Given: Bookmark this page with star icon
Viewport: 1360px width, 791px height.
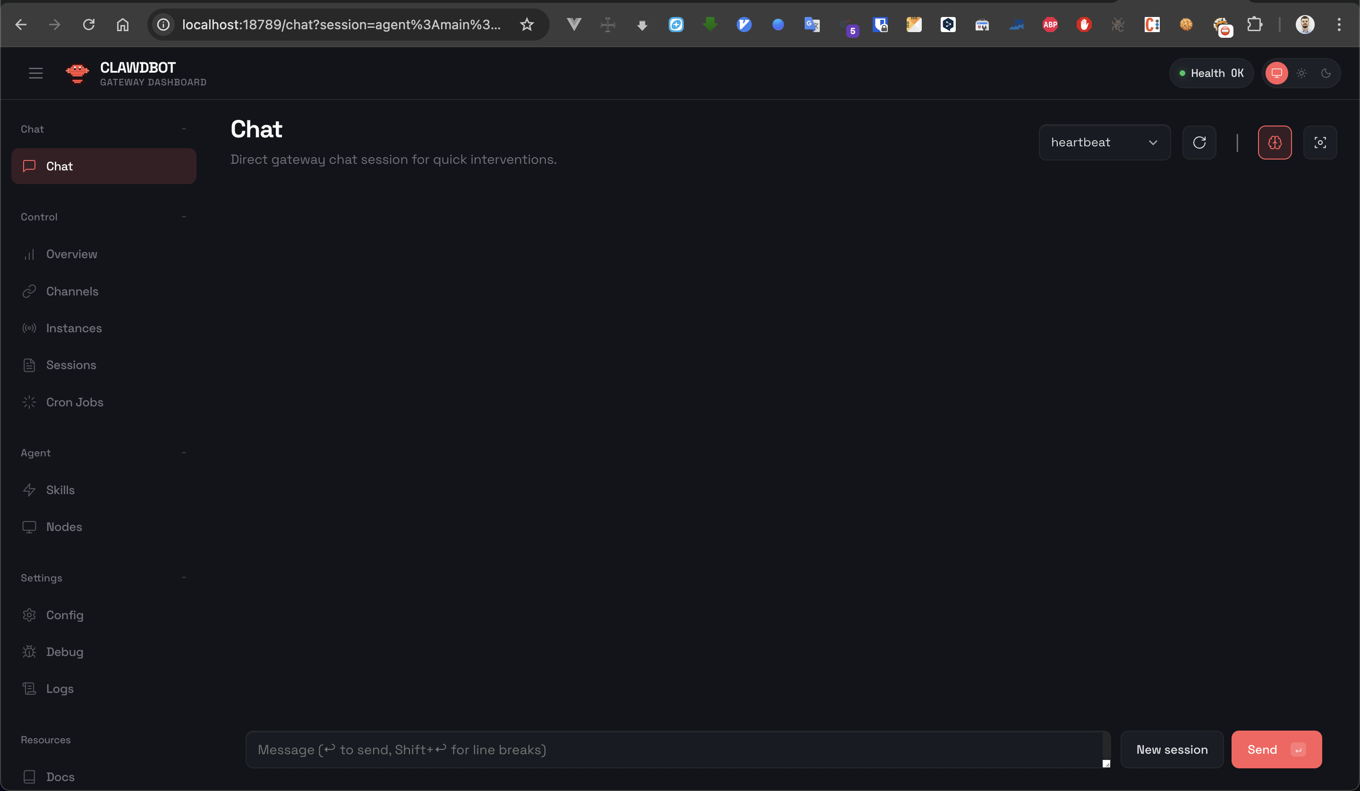Looking at the screenshot, I should point(527,24).
